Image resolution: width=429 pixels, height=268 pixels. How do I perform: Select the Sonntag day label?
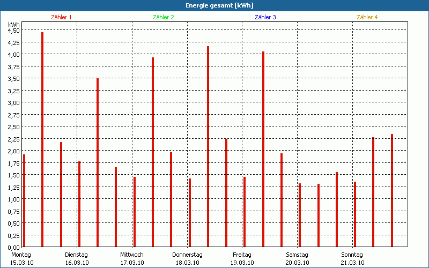pyautogui.click(x=352, y=255)
